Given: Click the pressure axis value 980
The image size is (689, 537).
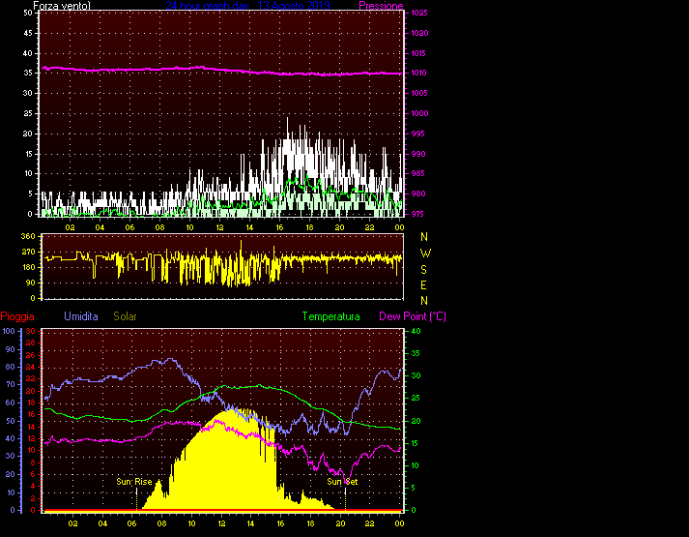Looking at the screenshot, I should (417, 194).
